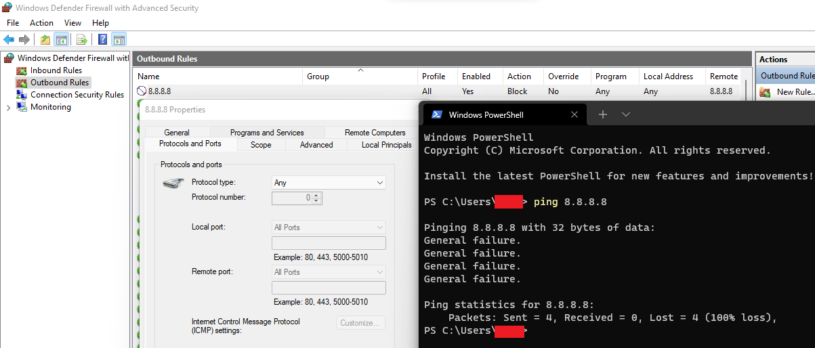Click the red block icon beside 8.8.8.8 rule
This screenshot has height=348, width=815.
[x=142, y=91]
